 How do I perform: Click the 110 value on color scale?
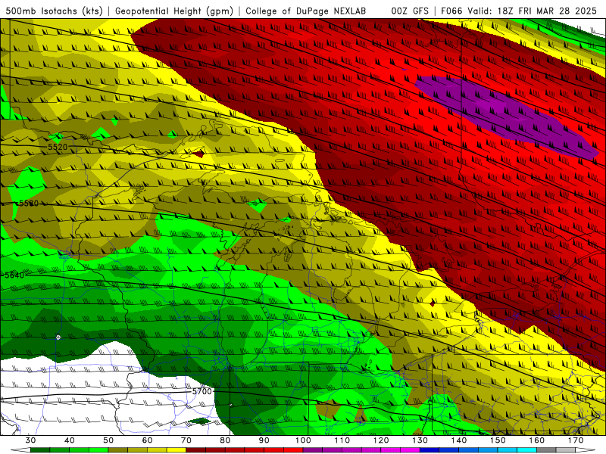pos(342,440)
